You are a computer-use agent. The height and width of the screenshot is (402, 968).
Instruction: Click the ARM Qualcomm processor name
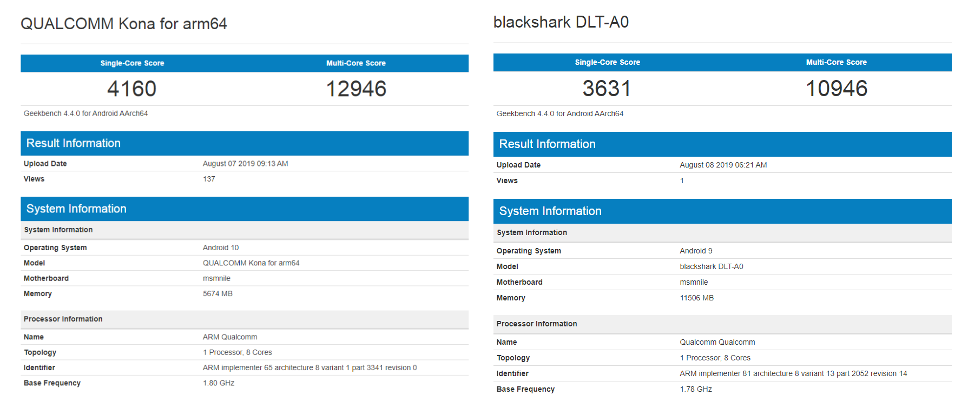coord(230,337)
